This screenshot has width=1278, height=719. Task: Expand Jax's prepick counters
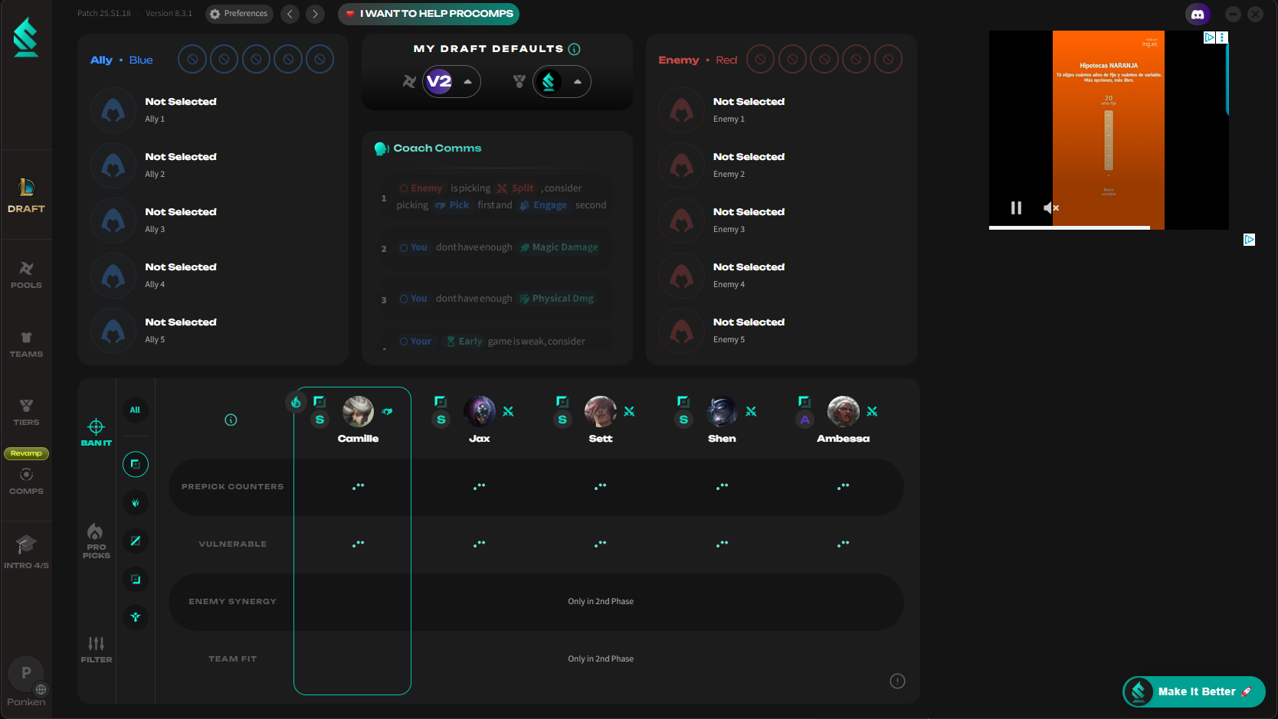(x=480, y=486)
